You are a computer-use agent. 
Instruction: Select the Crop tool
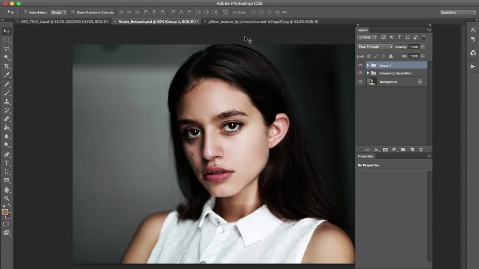click(7, 66)
